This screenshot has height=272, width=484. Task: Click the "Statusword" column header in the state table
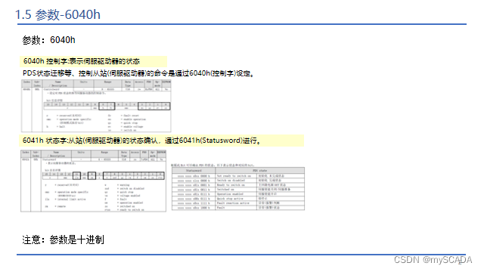(x=194, y=171)
